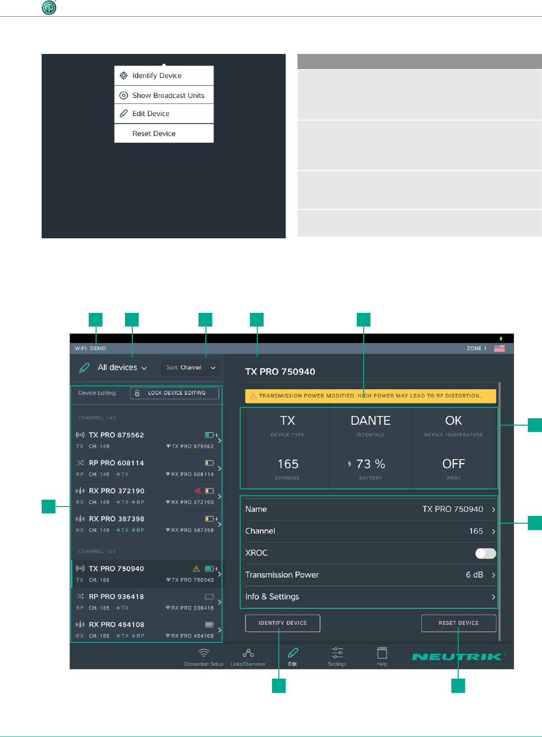This screenshot has height=737, width=542.
Task: Click the US flag zone icon
Action: 499,348
